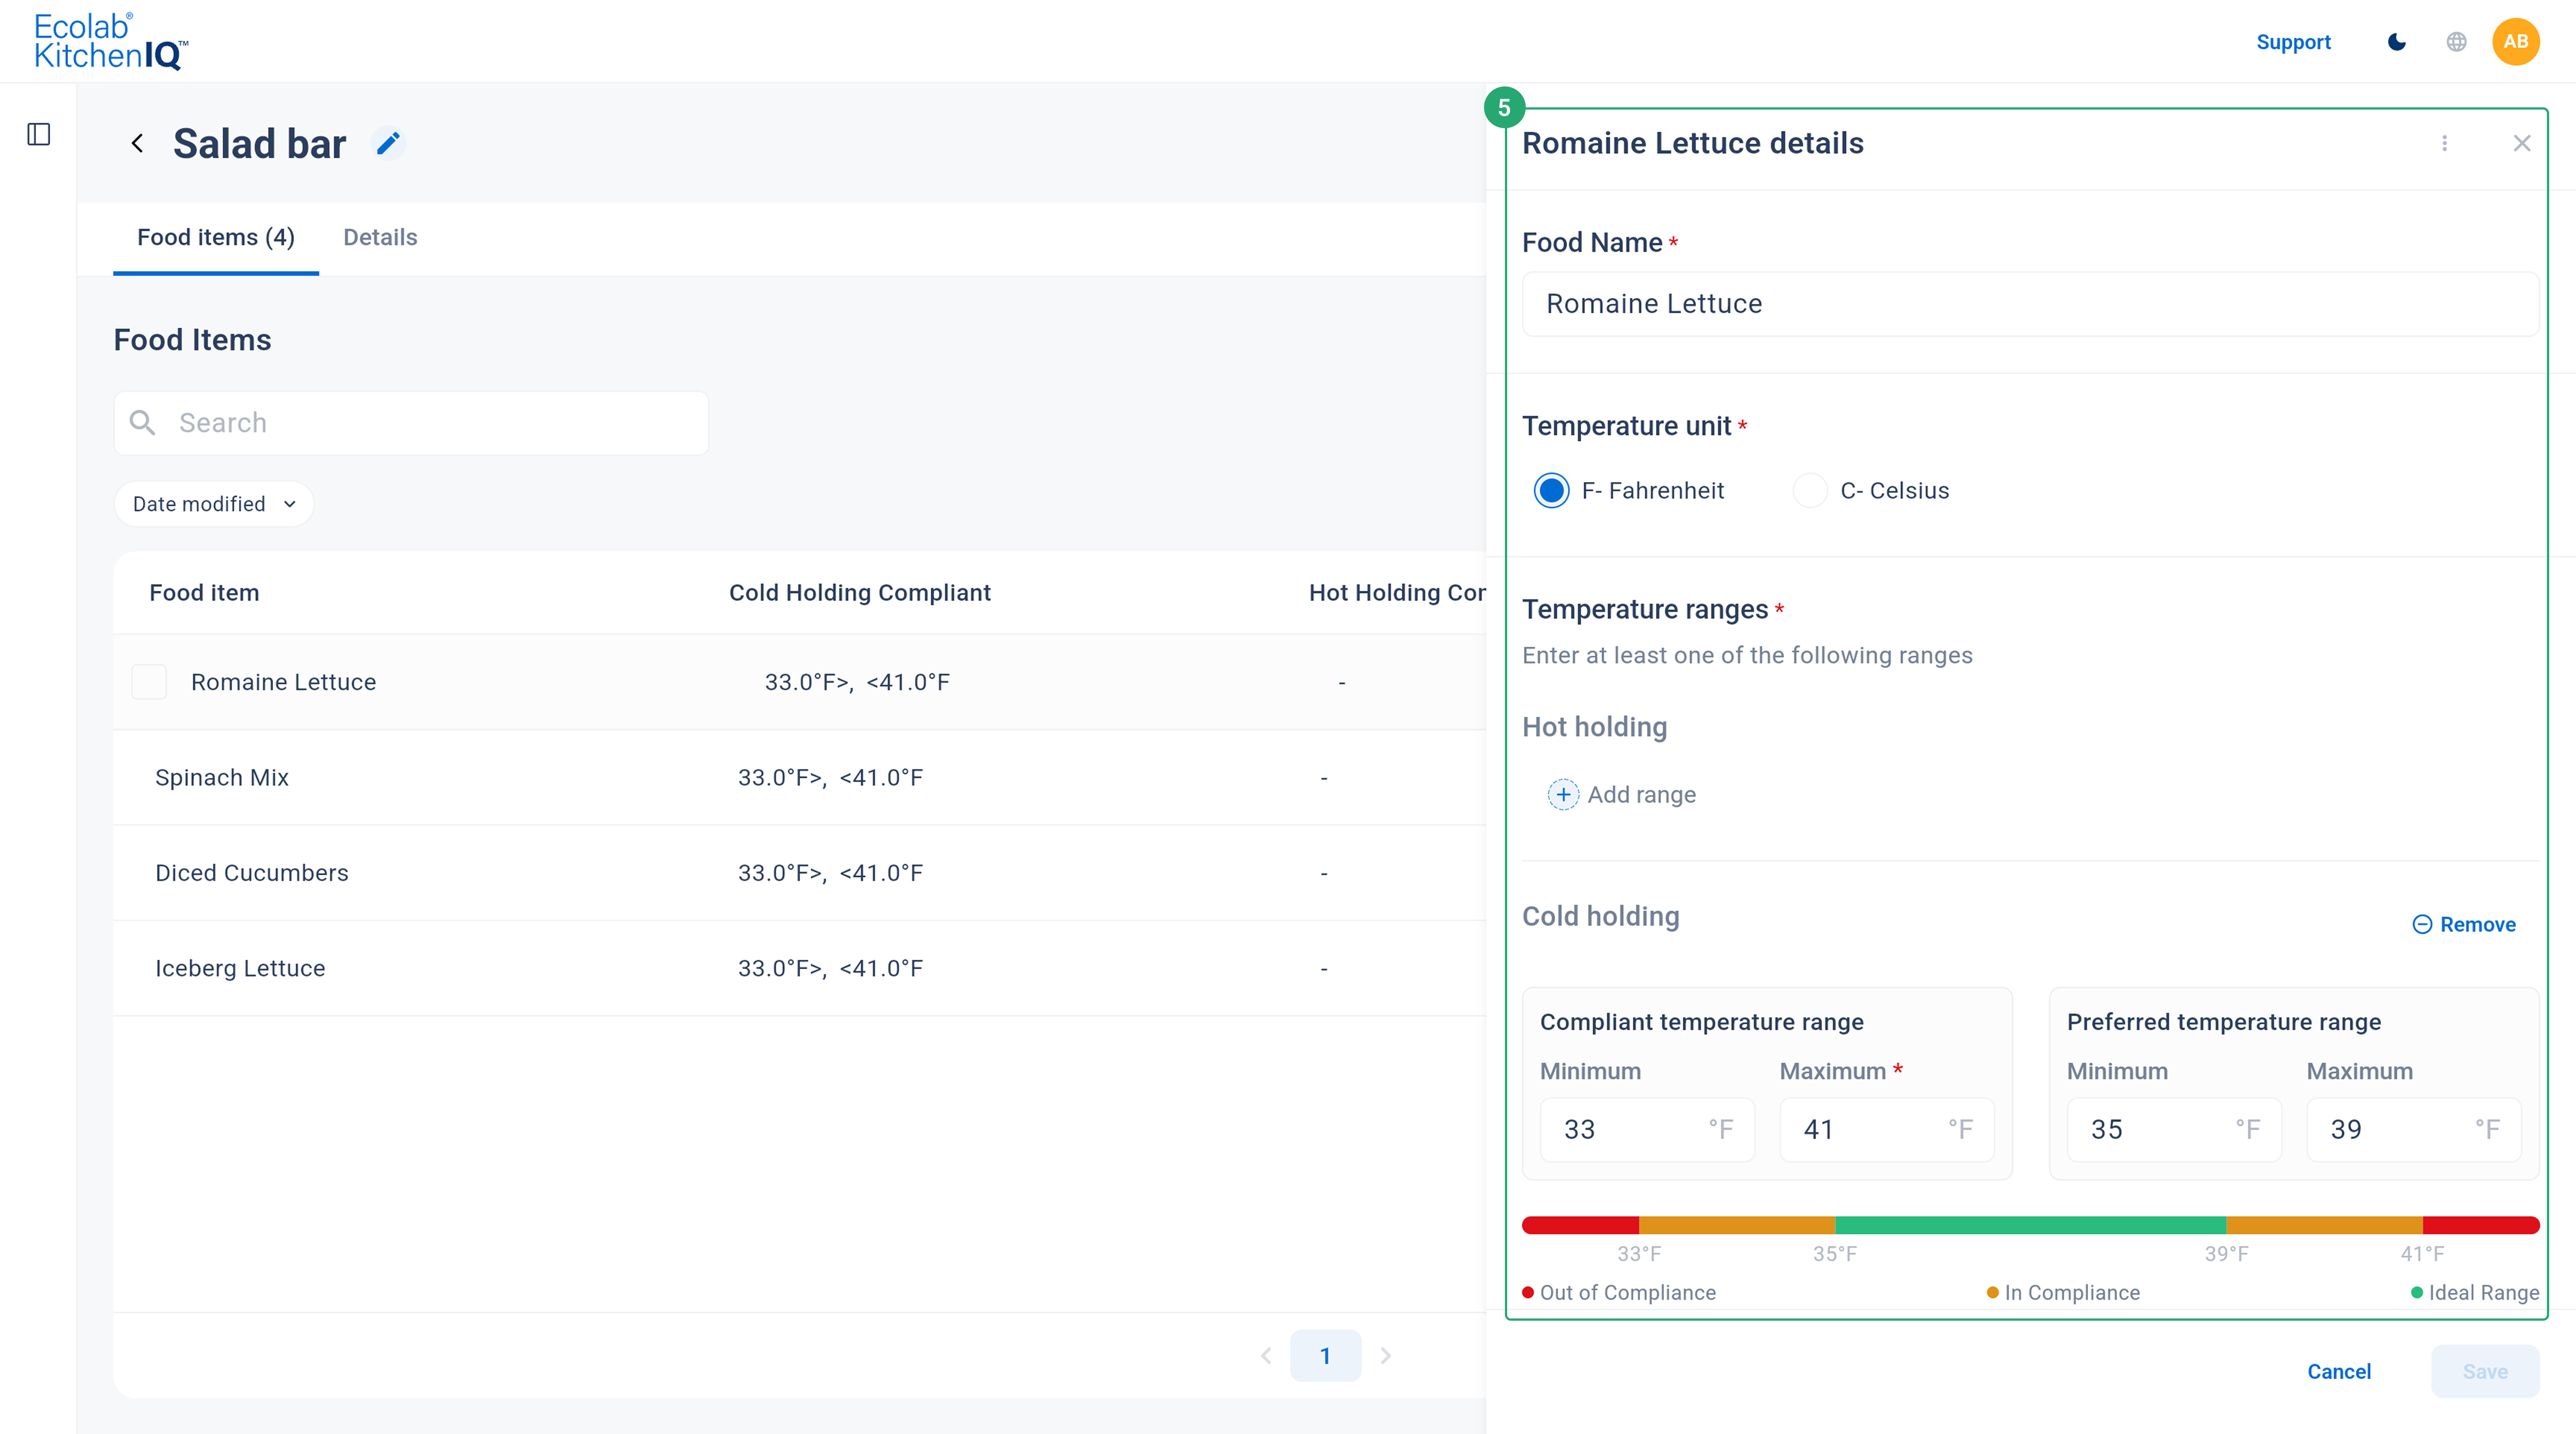The image size is (2576, 1434).
Task: Collapse the sidebar panel icon
Action: point(39,134)
